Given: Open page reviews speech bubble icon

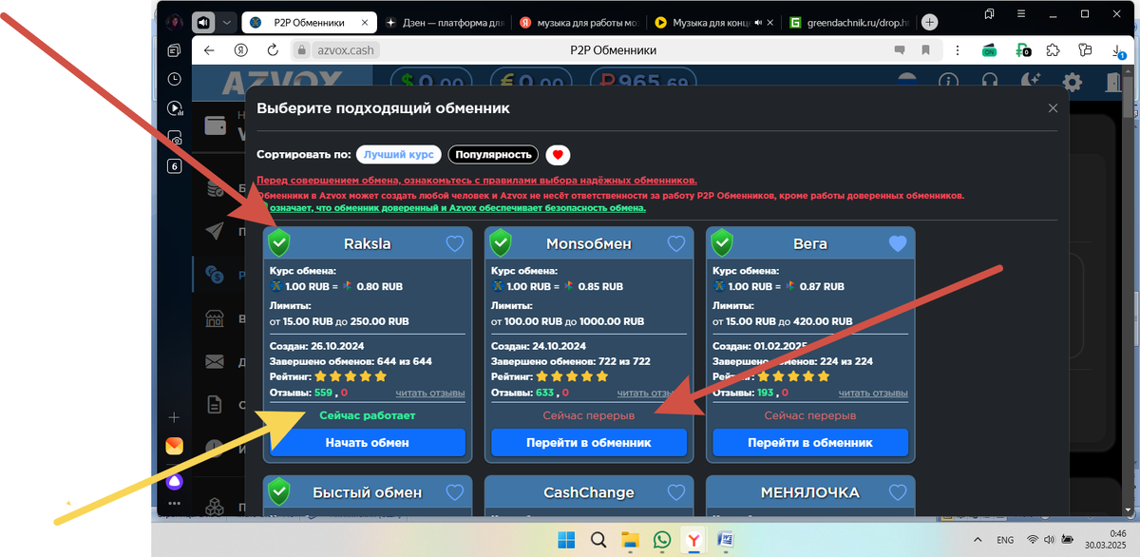Looking at the screenshot, I should click(900, 50).
